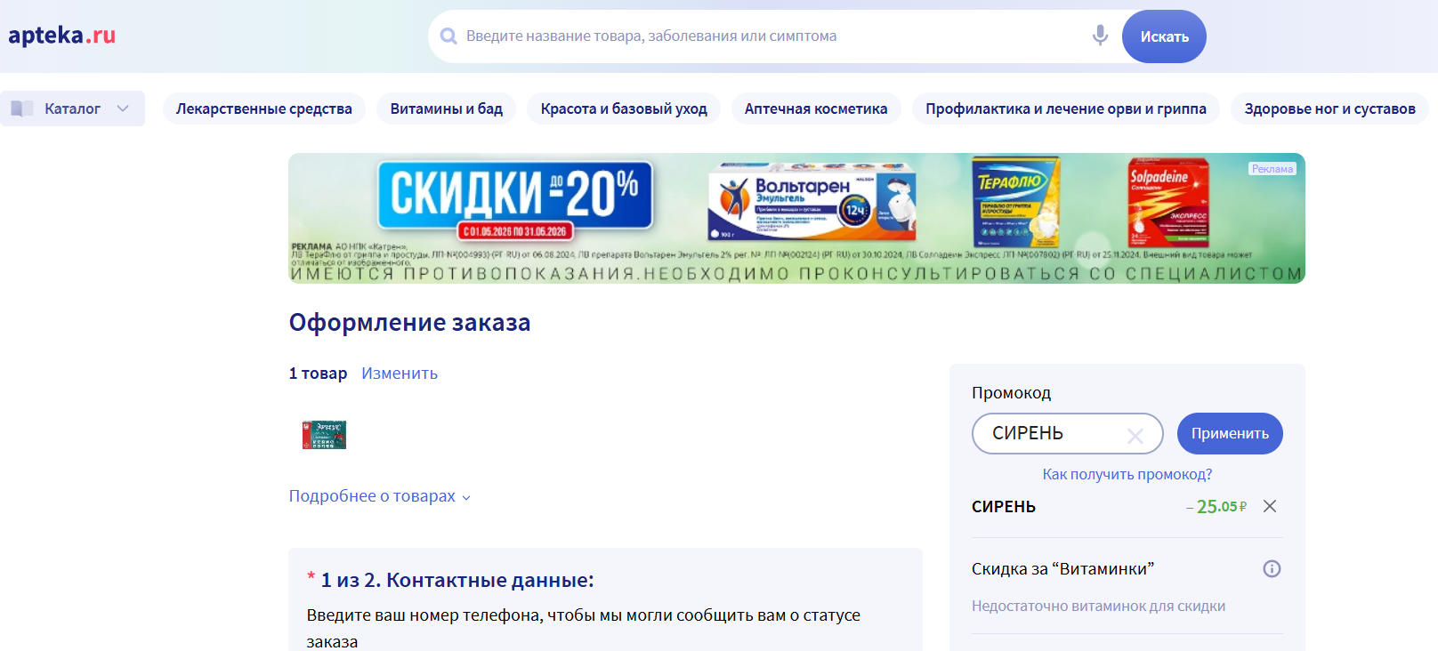Show info about Скидка за Витаминки

tap(1272, 568)
